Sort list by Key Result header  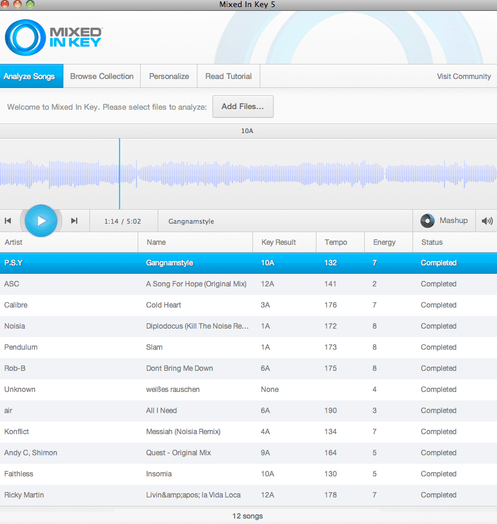click(278, 242)
